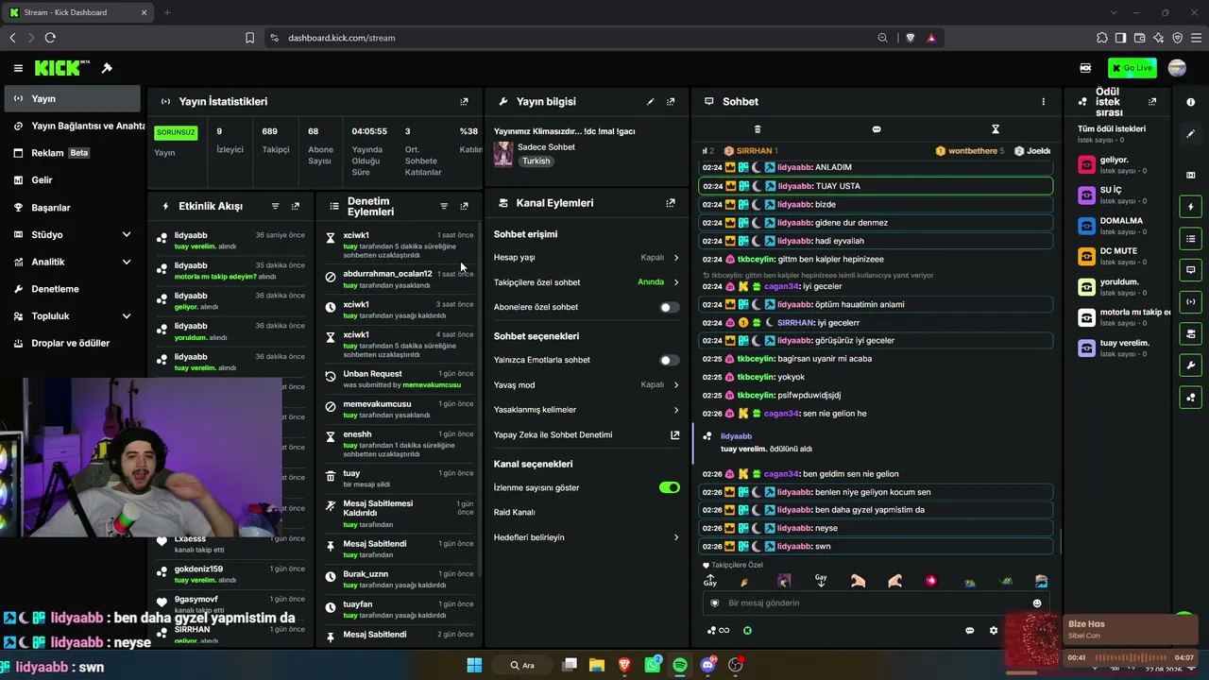
Task: Open the Windows Start menu
Action: [474, 665]
